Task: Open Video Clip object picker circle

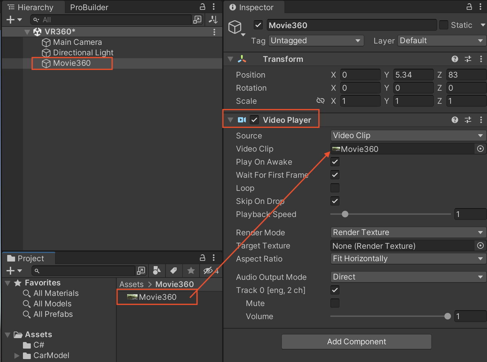Action: pos(480,149)
